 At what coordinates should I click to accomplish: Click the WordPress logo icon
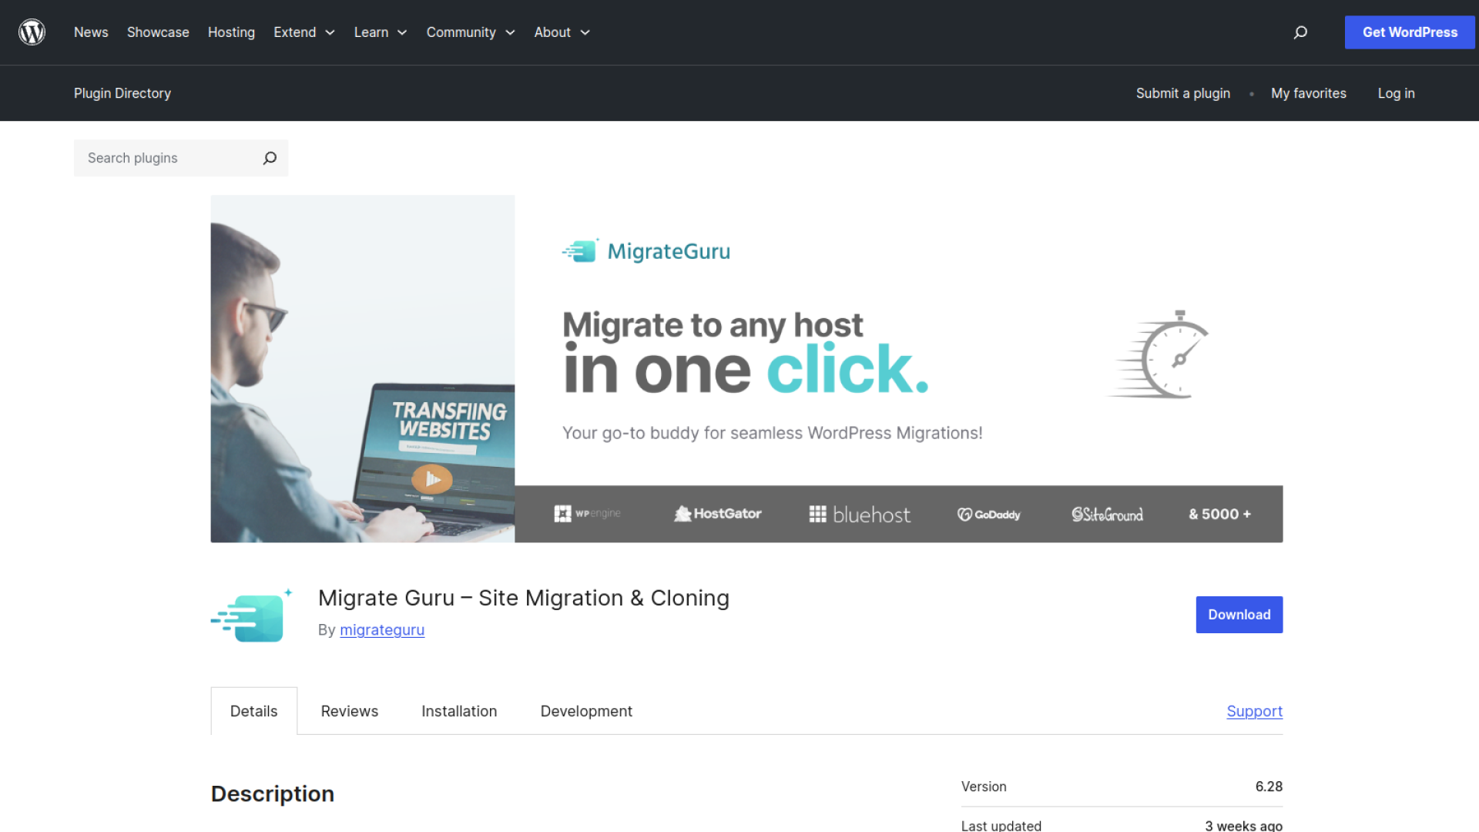click(32, 32)
